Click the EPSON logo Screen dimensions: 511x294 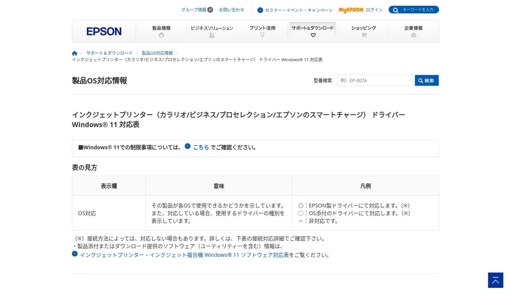click(x=104, y=31)
